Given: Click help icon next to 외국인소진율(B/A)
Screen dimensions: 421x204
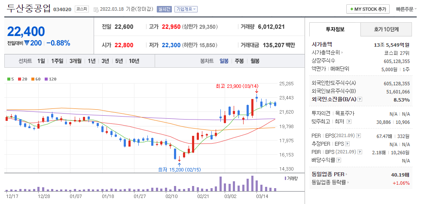Looking at the screenshot, I should click(360, 99).
